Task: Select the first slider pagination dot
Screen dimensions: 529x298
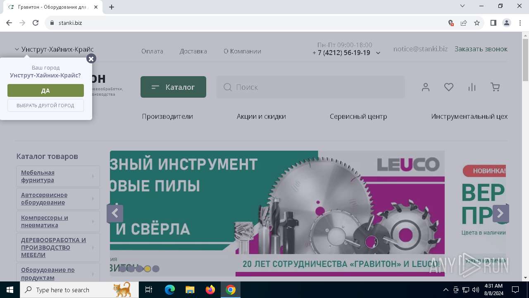Action: point(123,269)
